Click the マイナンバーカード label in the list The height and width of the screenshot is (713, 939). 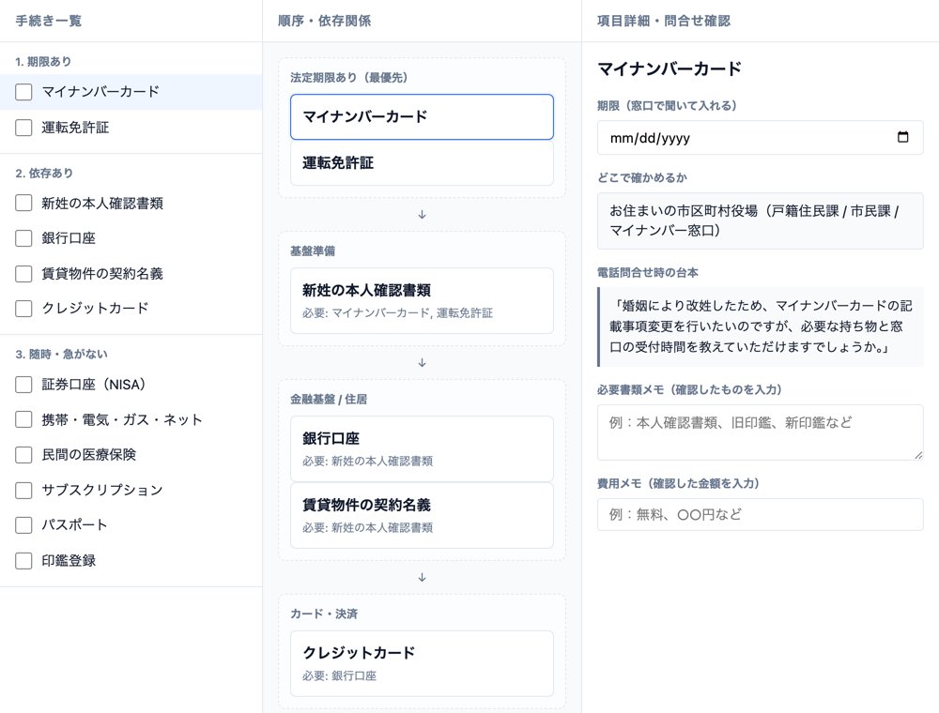click(x=100, y=92)
